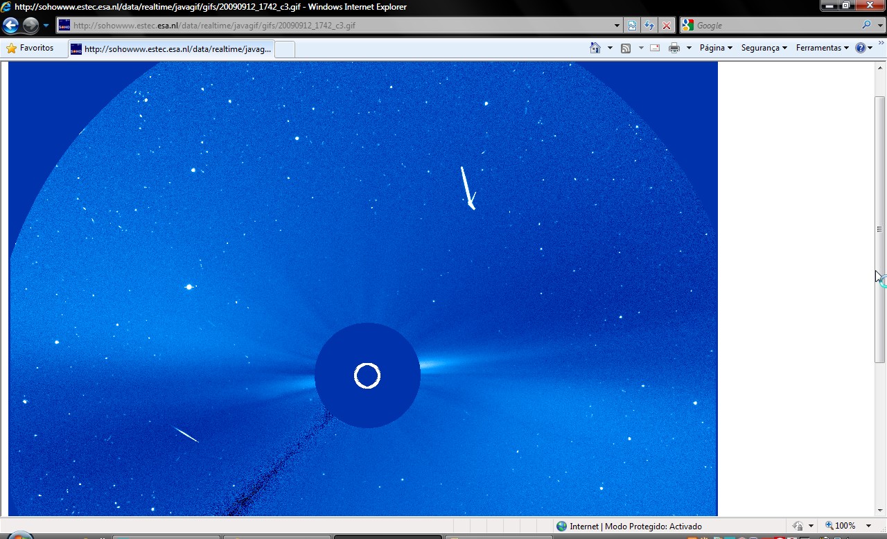This screenshot has height=539, width=887.
Task: Click into the Google search box
Action: pyautogui.click(x=776, y=26)
